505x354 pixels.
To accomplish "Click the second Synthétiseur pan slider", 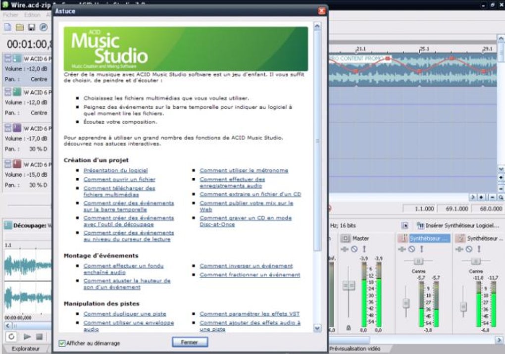I will [476, 260].
